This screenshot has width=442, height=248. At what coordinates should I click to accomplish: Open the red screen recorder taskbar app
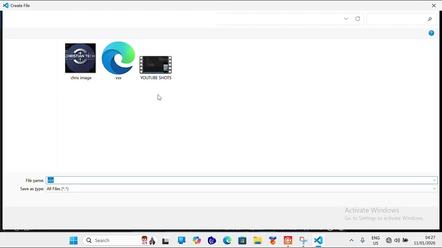click(x=288, y=240)
